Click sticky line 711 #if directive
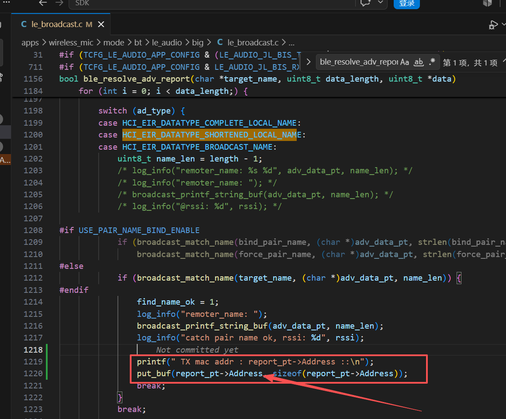This screenshot has width=506, height=419. 179,67
